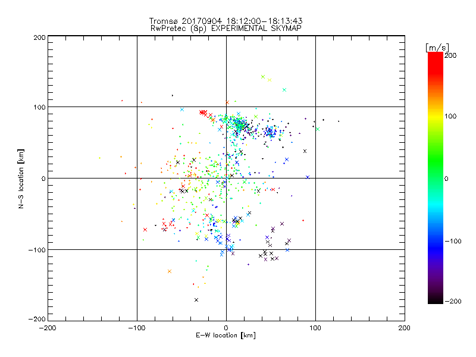Click the 200 tick label on N-S axis
This screenshot has width=476, height=357.
pos(39,37)
